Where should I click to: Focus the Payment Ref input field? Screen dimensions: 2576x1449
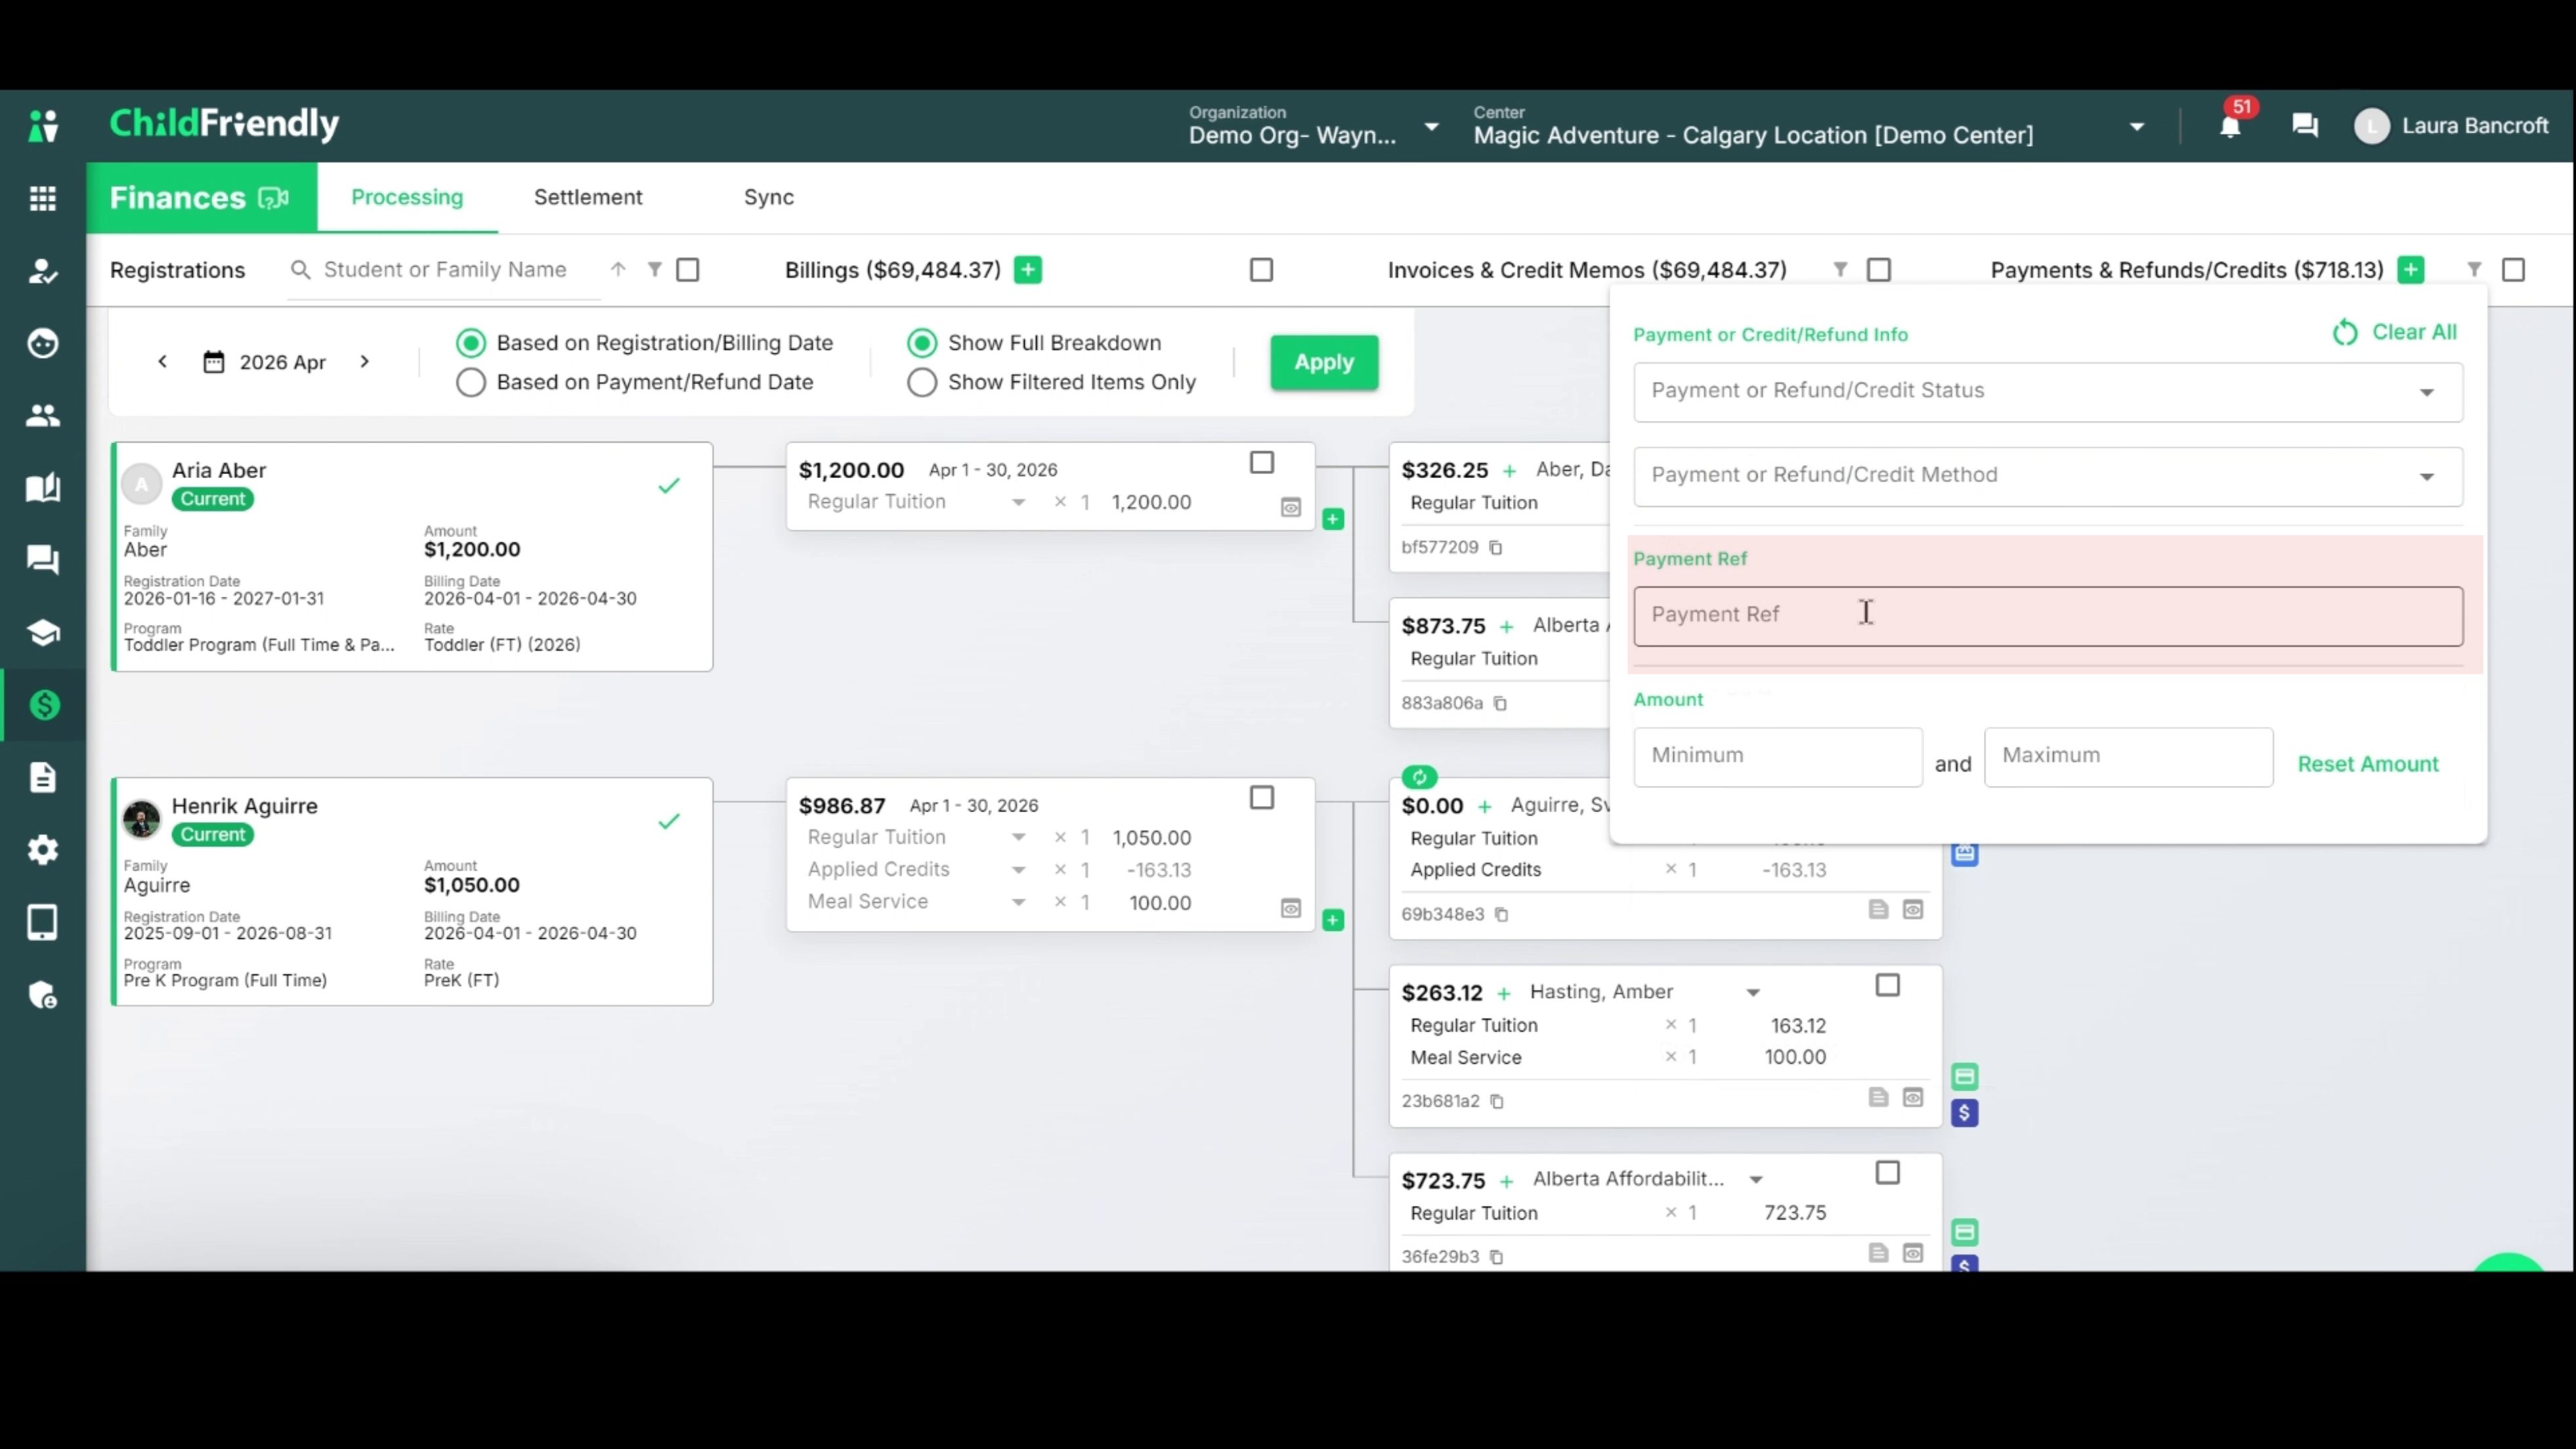(x=2048, y=616)
